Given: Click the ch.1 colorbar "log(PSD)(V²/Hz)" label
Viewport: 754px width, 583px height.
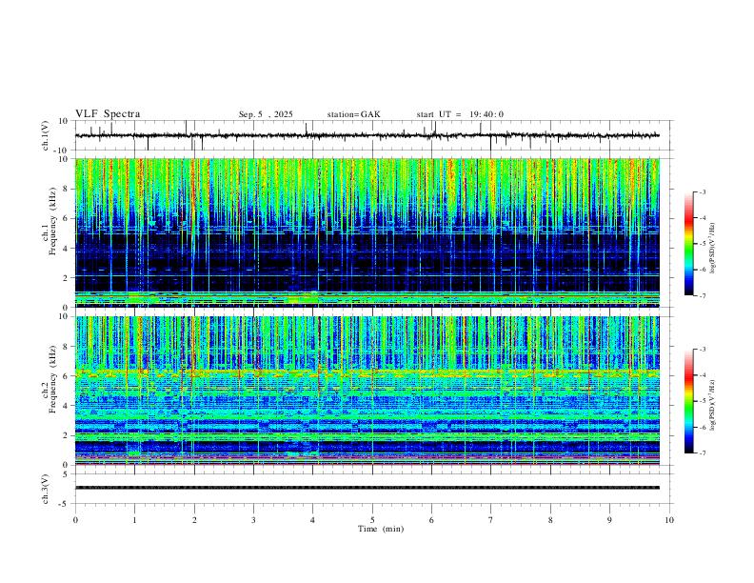Looking at the screenshot, I should (x=713, y=249).
